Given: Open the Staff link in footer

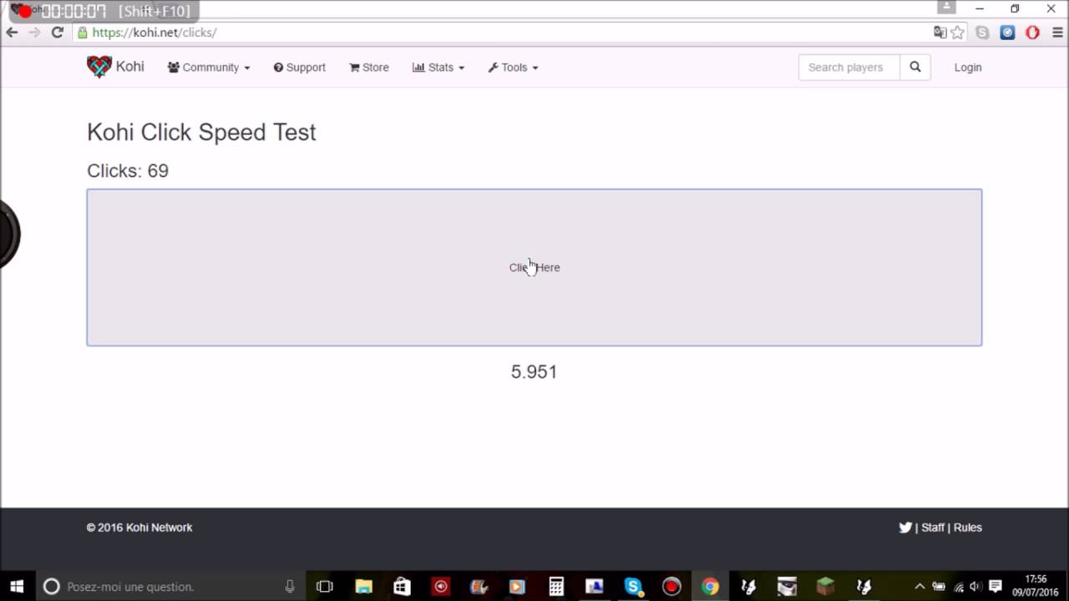Looking at the screenshot, I should (933, 528).
